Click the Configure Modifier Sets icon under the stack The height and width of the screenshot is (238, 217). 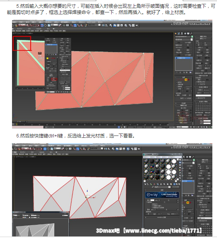191,72
